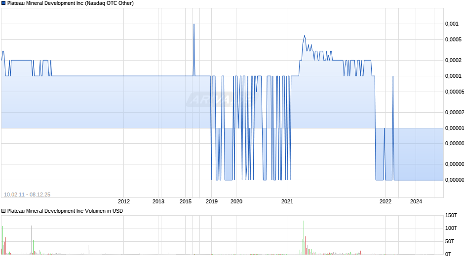
Task: Click the 0,00005 price axis label
Action: tap(455, 92)
